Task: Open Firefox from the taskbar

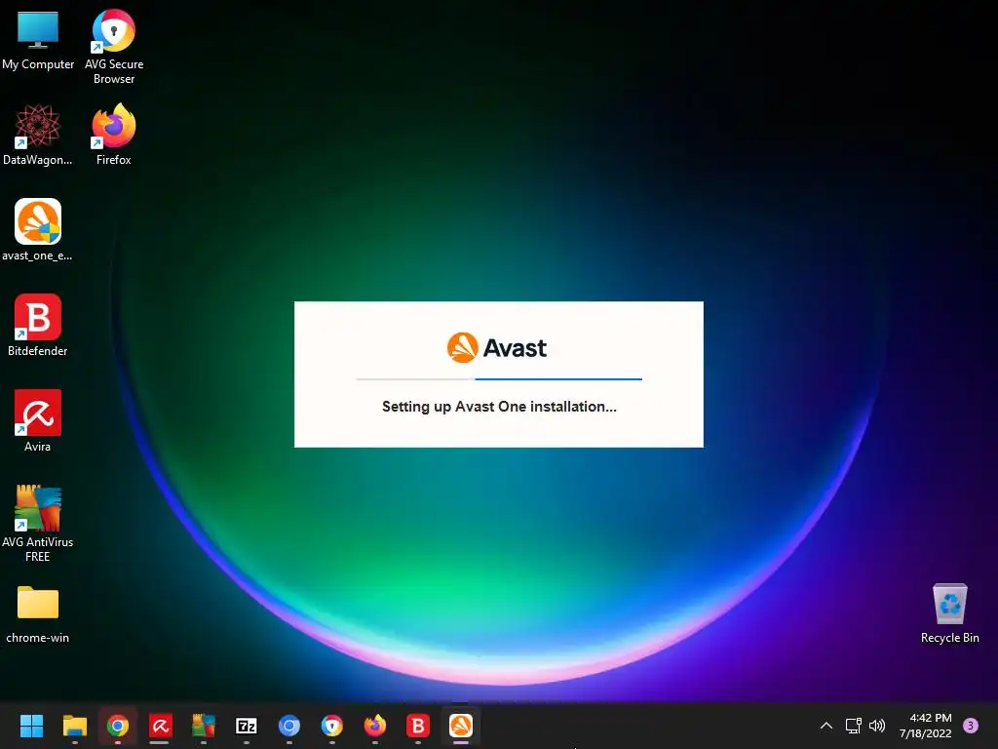Action: (x=375, y=726)
